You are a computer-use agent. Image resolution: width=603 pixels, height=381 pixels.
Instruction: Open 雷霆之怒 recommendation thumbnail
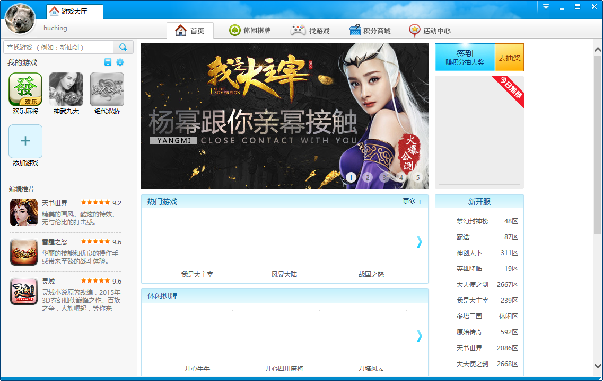pos(24,252)
